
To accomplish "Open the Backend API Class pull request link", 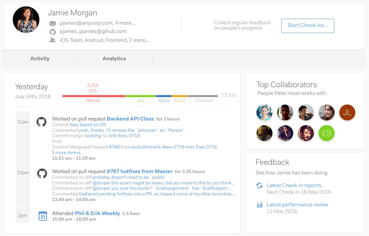I will point(130,119).
